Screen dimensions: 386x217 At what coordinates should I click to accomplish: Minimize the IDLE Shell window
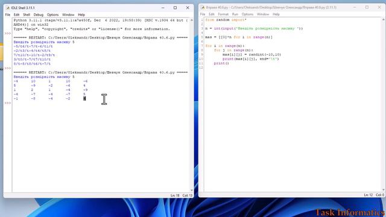pyautogui.click(x=163, y=8)
